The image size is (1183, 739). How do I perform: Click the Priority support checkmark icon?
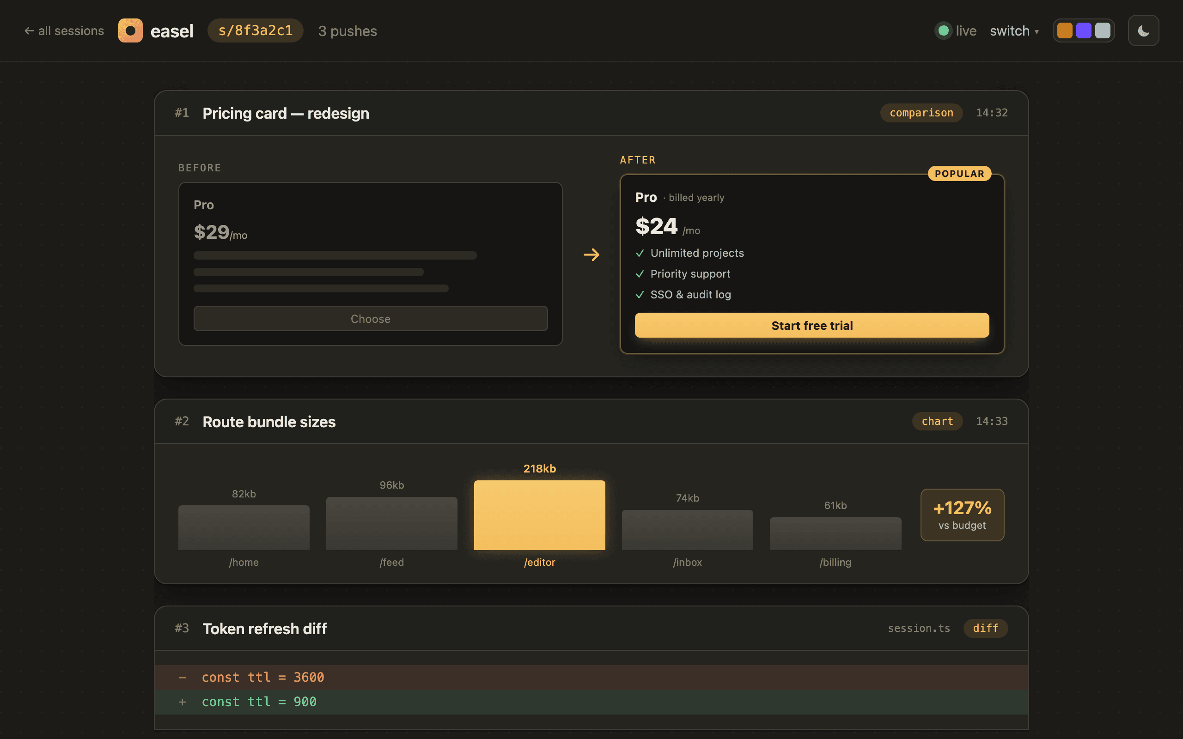point(640,274)
